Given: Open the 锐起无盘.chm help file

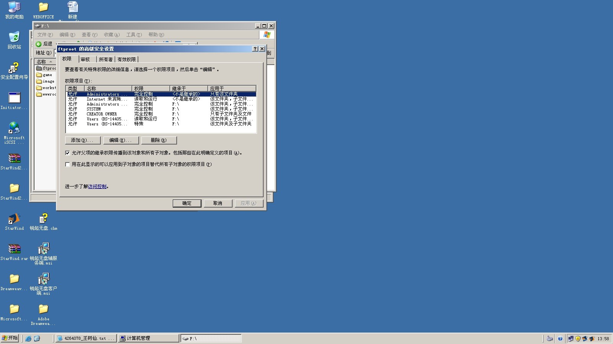Looking at the screenshot, I should click(43, 219).
